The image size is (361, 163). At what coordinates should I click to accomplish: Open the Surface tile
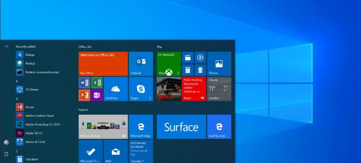click(x=181, y=127)
